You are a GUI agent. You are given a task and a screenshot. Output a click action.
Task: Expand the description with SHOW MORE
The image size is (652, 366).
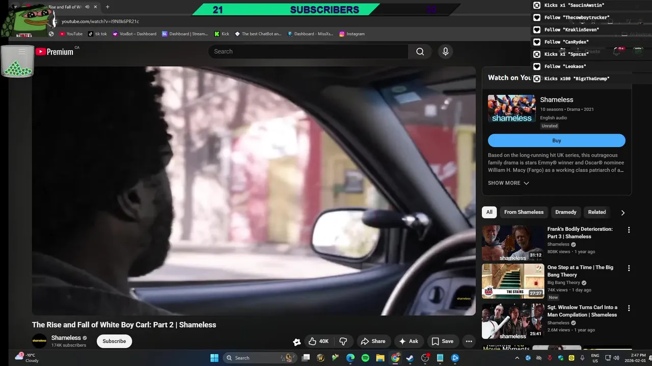tap(508, 183)
